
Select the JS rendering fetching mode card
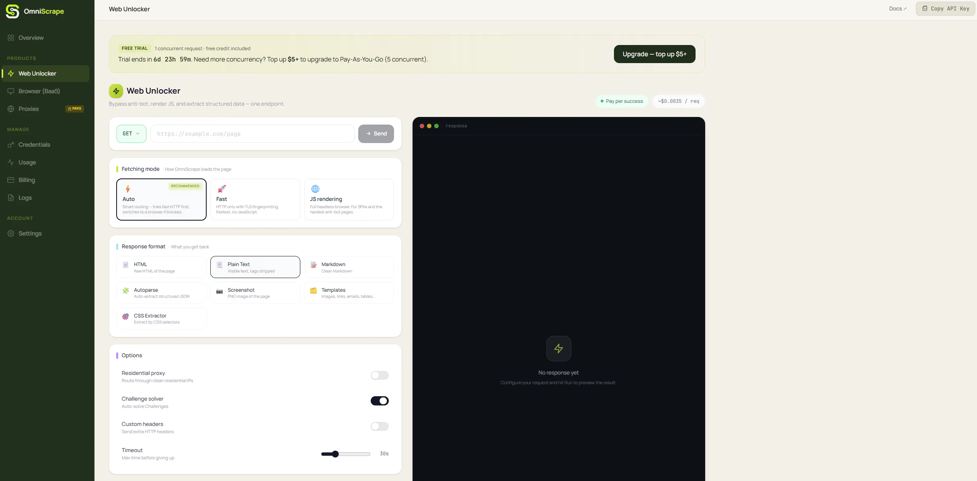pyautogui.click(x=349, y=199)
